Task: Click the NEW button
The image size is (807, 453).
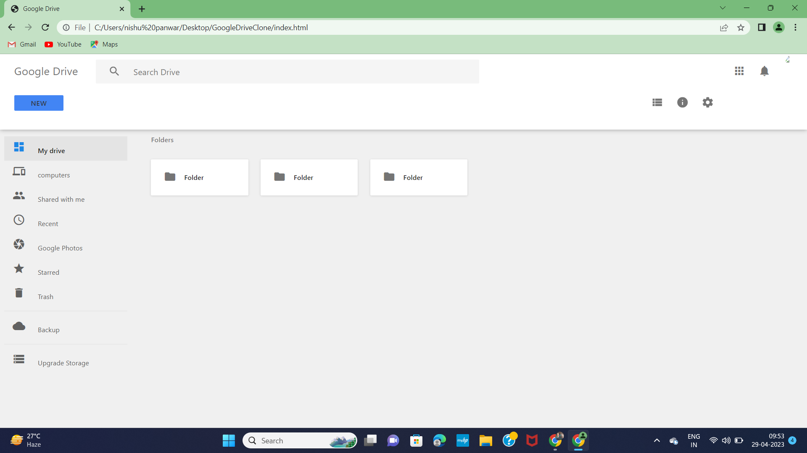Action: point(38,103)
